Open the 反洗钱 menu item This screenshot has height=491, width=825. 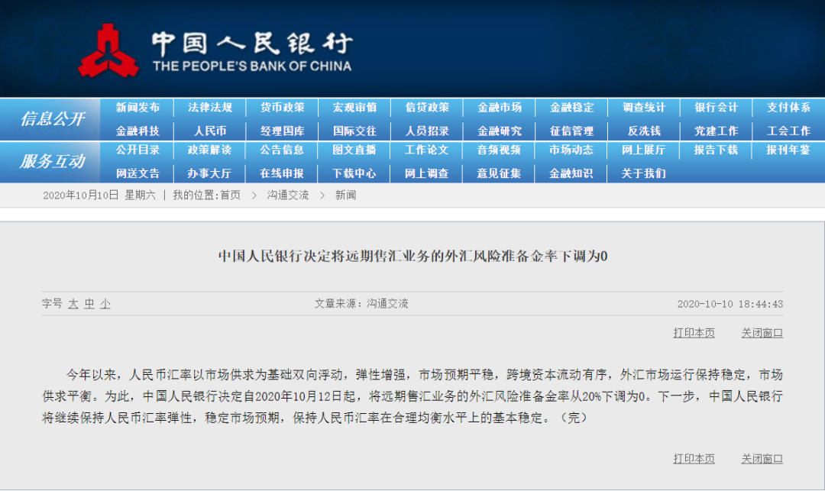pos(644,130)
